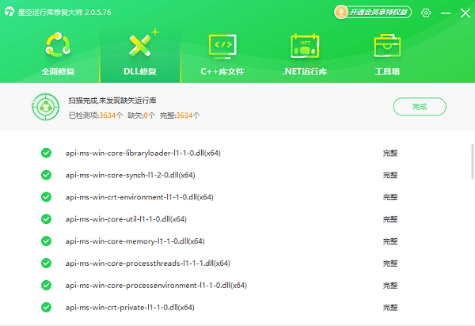This screenshot has width=475, height=326.
Task: Click check icon for core-util dll row
Action: pyautogui.click(x=46, y=219)
